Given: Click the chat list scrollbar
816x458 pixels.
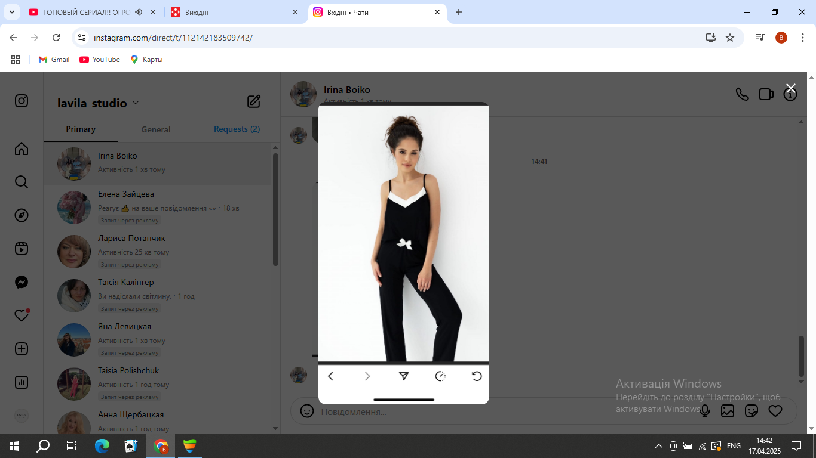Looking at the screenshot, I should 275,209.
